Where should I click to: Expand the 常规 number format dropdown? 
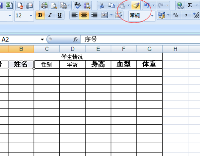tap(152, 16)
